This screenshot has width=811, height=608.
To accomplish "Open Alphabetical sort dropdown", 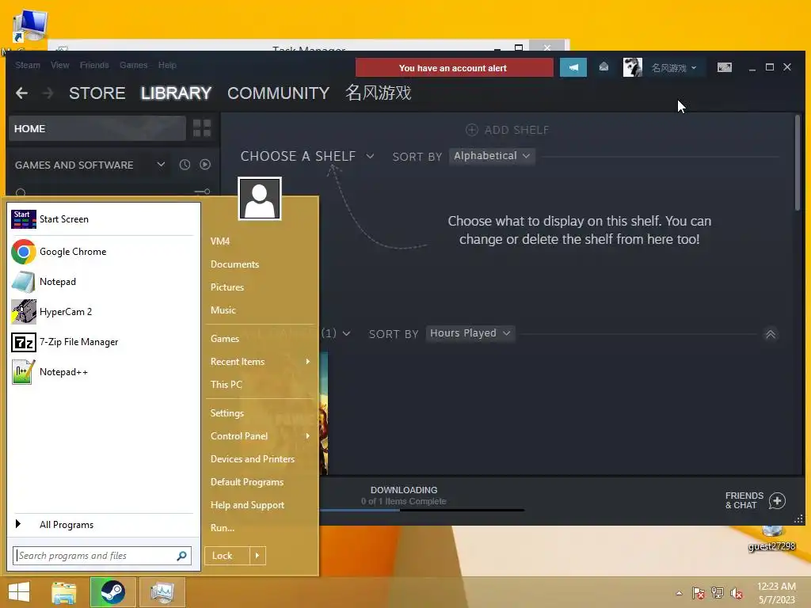I will click(x=492, y=156).
